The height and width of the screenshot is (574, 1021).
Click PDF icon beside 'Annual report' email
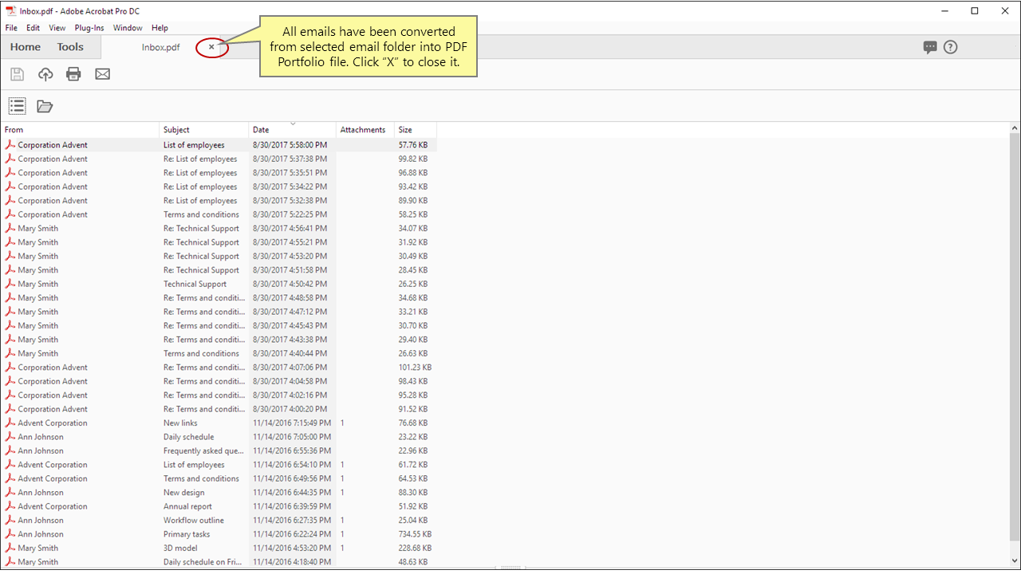point(10,506)
